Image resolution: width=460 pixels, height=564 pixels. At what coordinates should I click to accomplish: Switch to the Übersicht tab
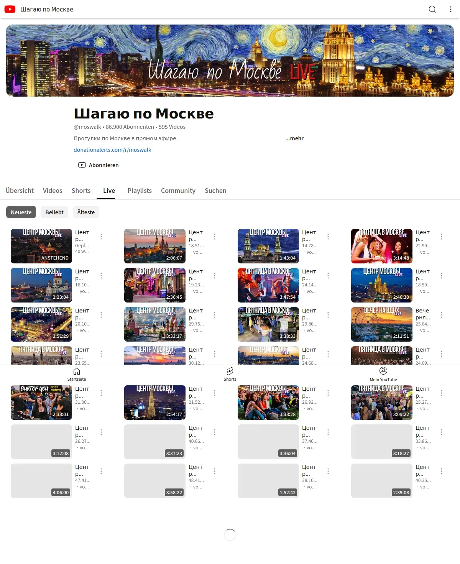click(20, 191)
